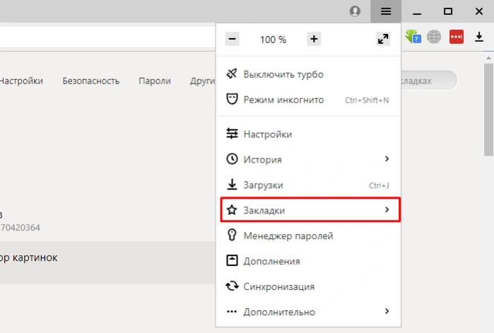Screen dimensions: 494x333
Task: Click the mask icon for incognito mode
Action: [232, 99]
